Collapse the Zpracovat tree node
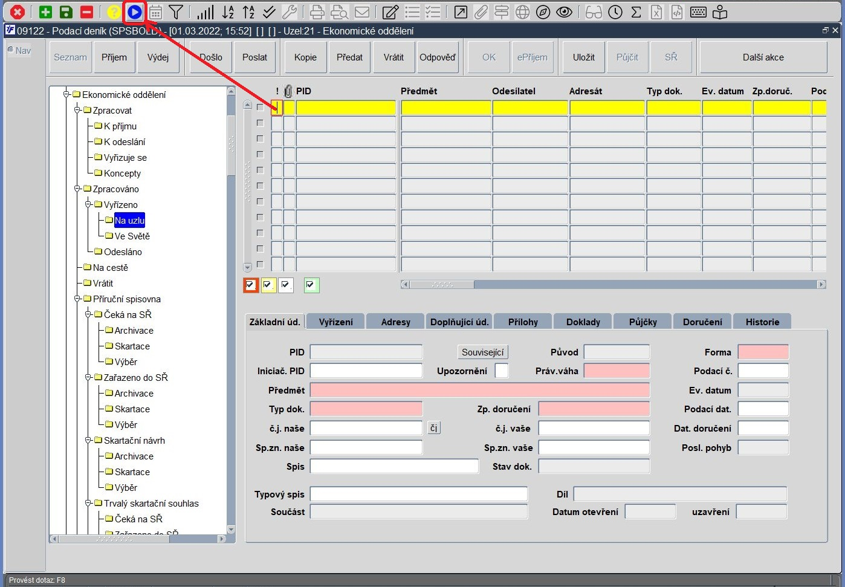Image resolution: width=845 pixels, height=587 pixels. coord(77,110)
